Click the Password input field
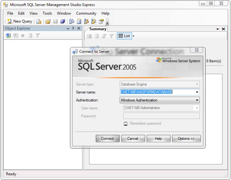 point(162,116)
